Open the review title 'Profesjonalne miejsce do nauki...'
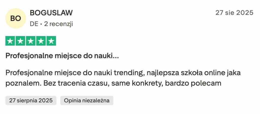Screen dimensions: 260x114 62,56
